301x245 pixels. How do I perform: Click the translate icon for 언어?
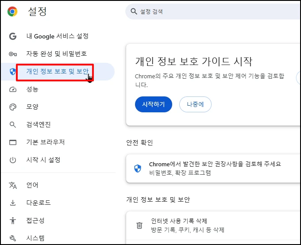[x=13, y=185]
